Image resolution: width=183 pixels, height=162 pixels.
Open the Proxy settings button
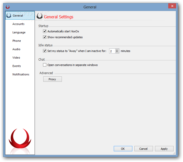point(52,79)
